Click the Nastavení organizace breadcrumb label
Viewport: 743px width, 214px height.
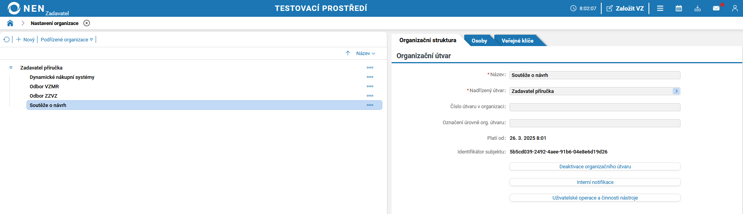coord(55,23)
